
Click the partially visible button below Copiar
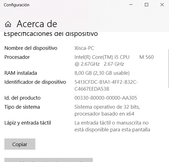point(48,160)
